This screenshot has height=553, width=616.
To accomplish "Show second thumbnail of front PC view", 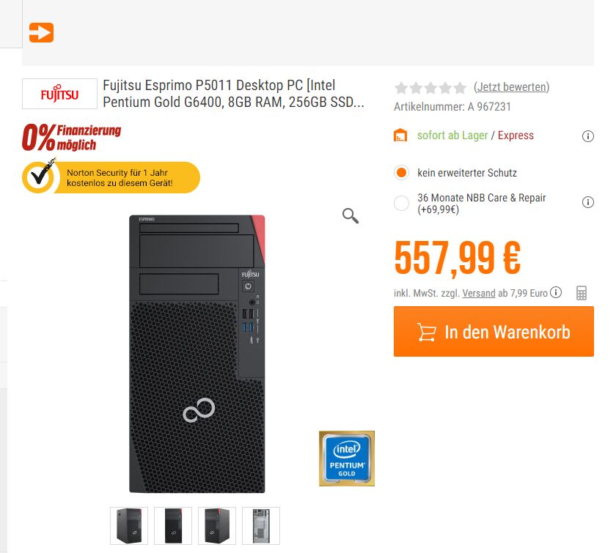I will (x=173, y=526).
